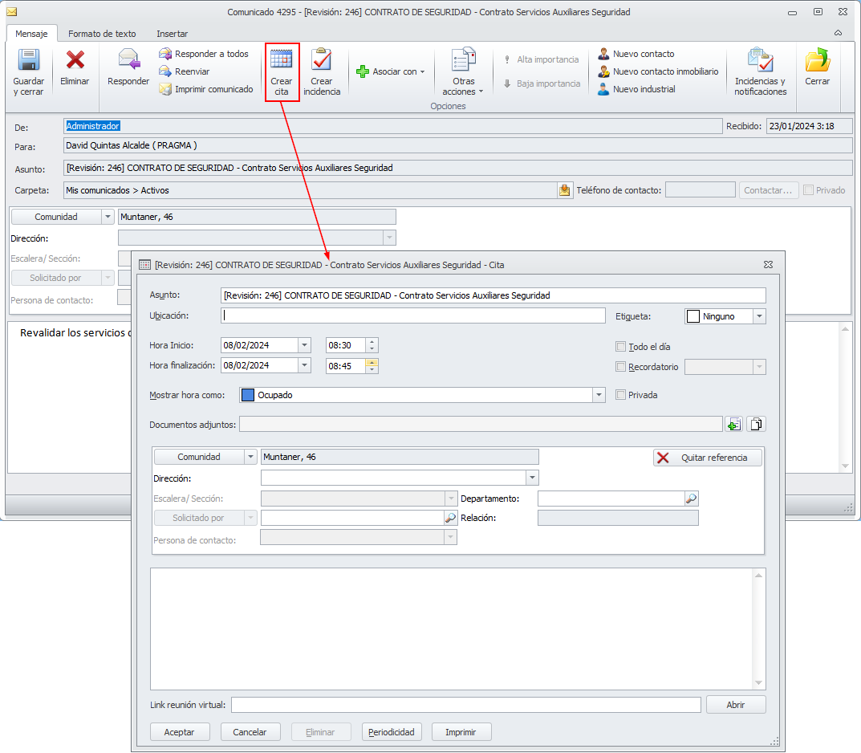The image size is (861, 753).
Task: Click the Periodicidad button
Action: 391,732
